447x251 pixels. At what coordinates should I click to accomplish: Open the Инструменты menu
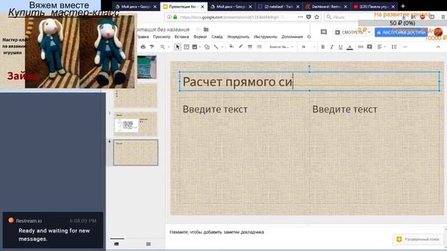click(265, 37)
